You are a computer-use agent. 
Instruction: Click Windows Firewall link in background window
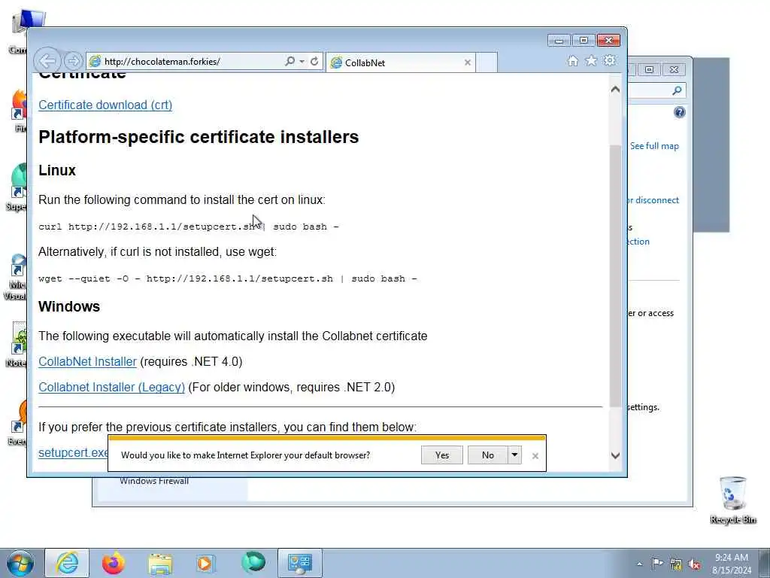click(153, 481)
